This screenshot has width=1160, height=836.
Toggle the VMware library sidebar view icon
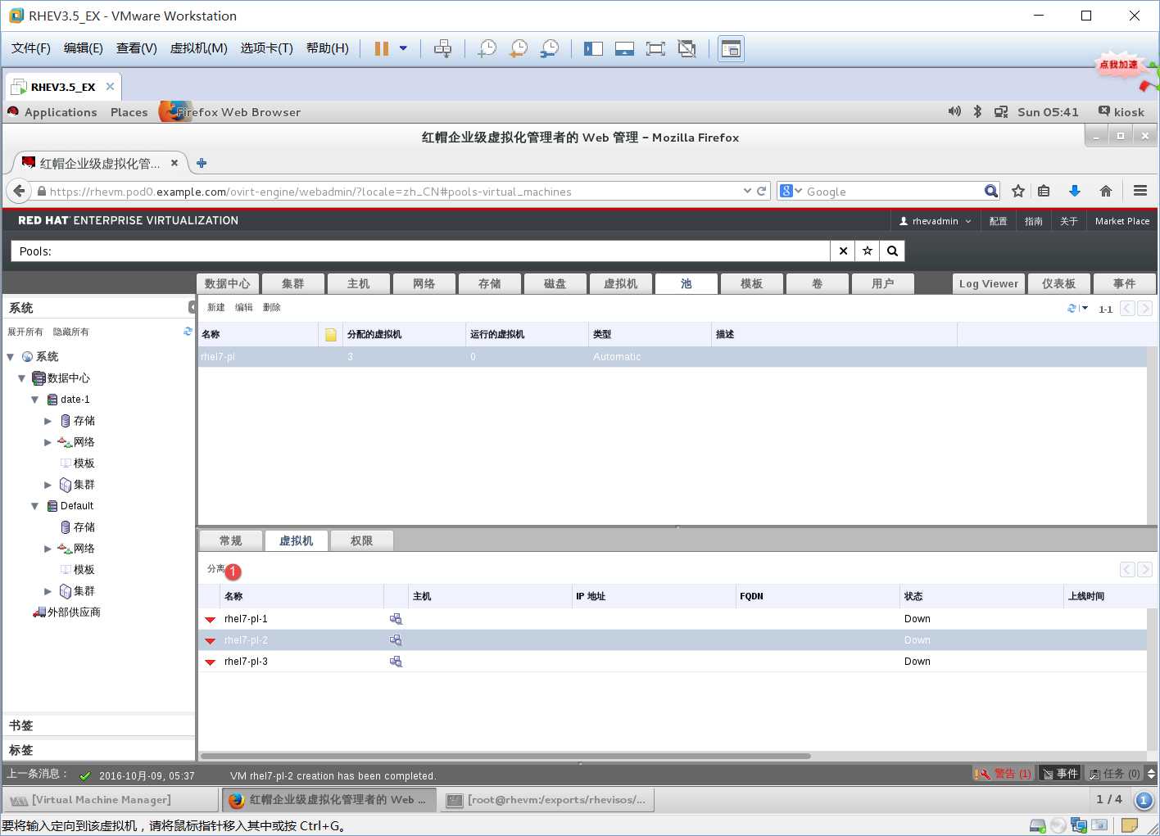coord(593,49)
